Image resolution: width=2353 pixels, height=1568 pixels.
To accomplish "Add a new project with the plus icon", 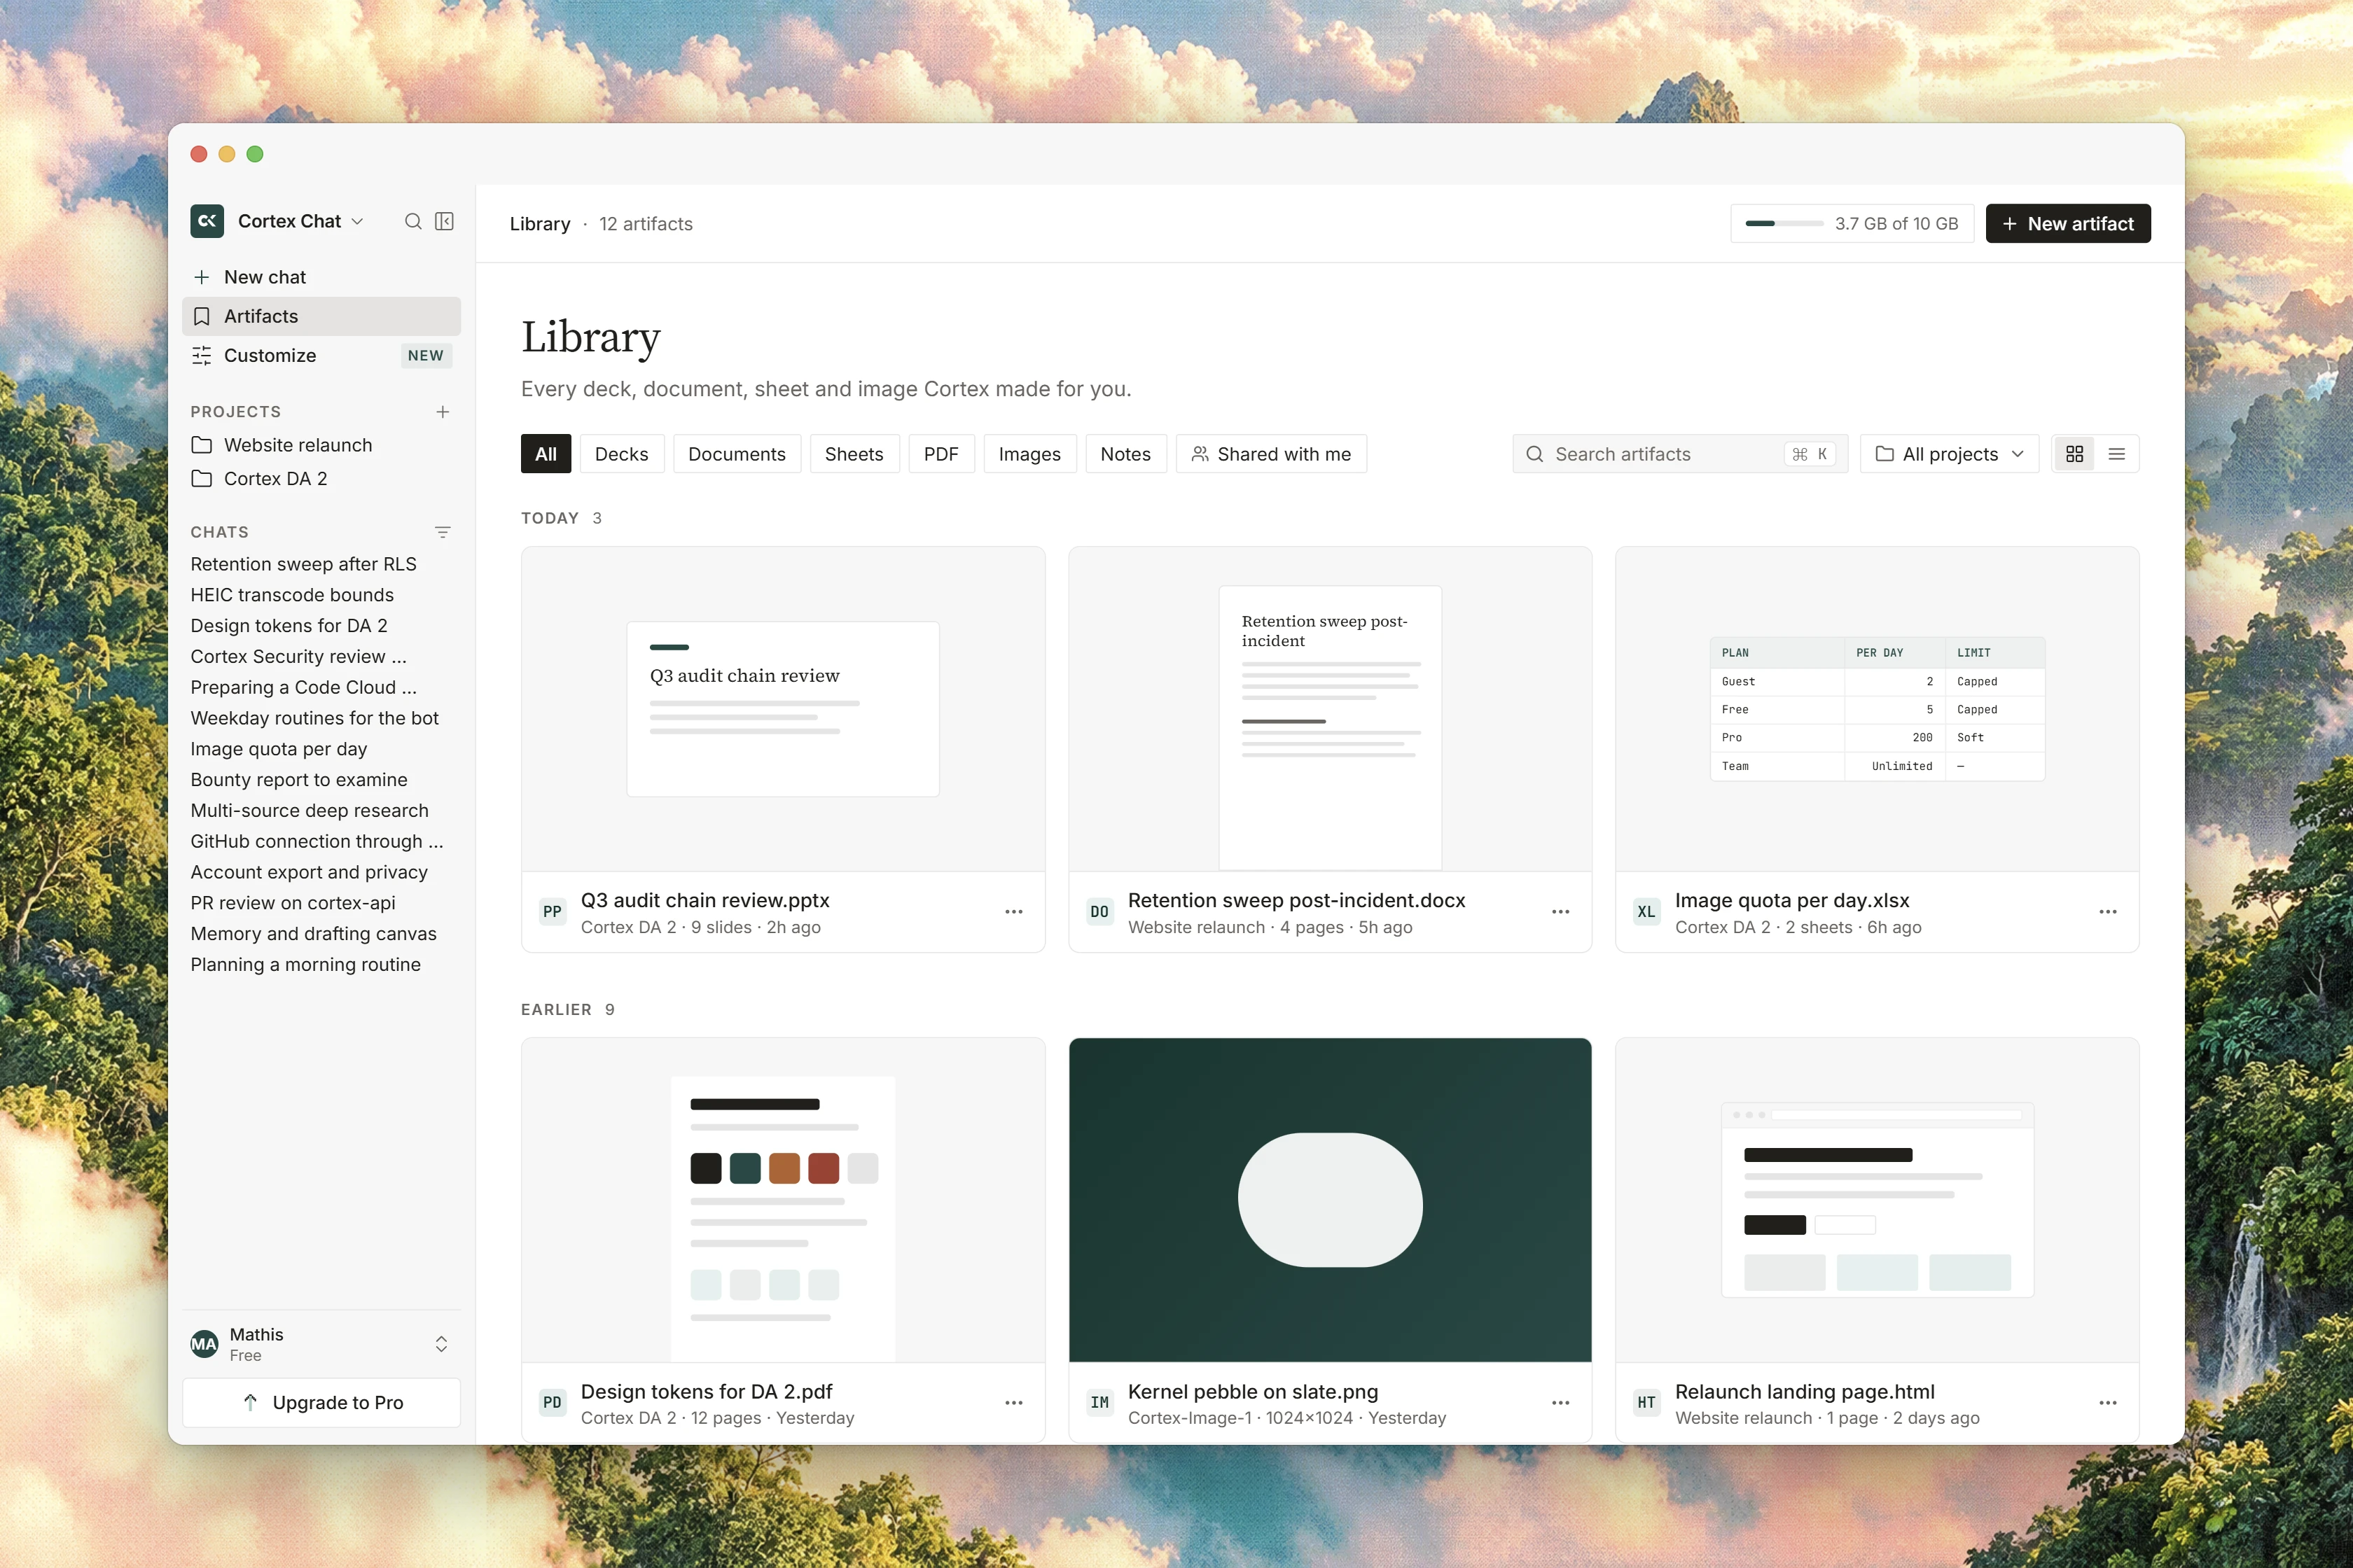I will [442, 412].
